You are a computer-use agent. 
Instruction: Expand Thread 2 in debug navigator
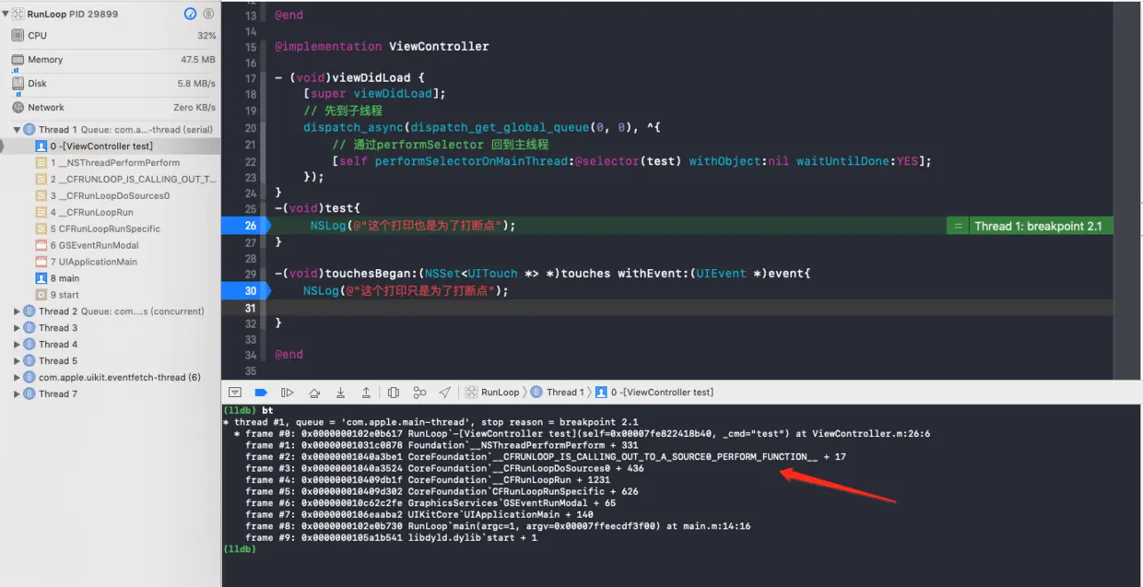pyautogui.click(x=17, y=311)
